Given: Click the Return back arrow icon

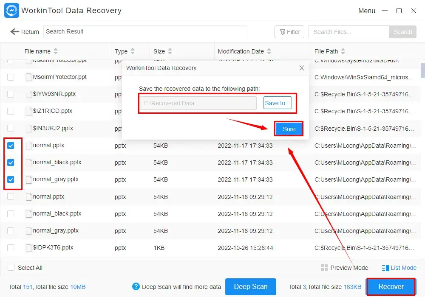Looking at the screenshot, I should 14,32.
